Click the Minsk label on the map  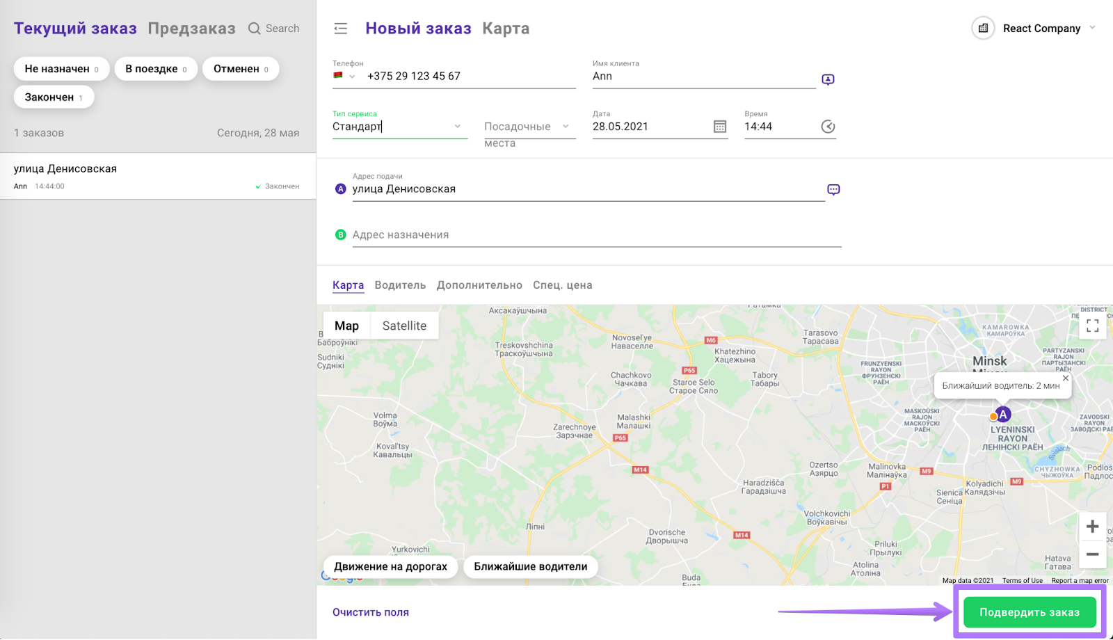pyautogui.click(x=989, y=361)
